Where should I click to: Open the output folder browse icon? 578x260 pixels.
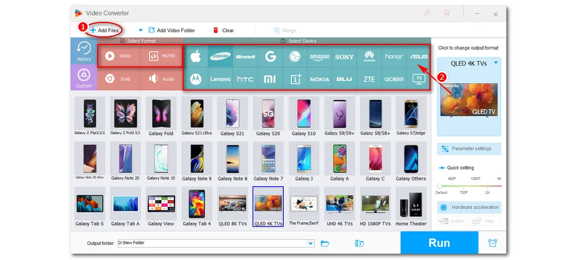point(325,243)
